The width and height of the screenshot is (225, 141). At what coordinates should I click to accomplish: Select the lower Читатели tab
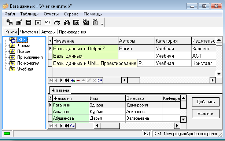(x=60, y=90)
